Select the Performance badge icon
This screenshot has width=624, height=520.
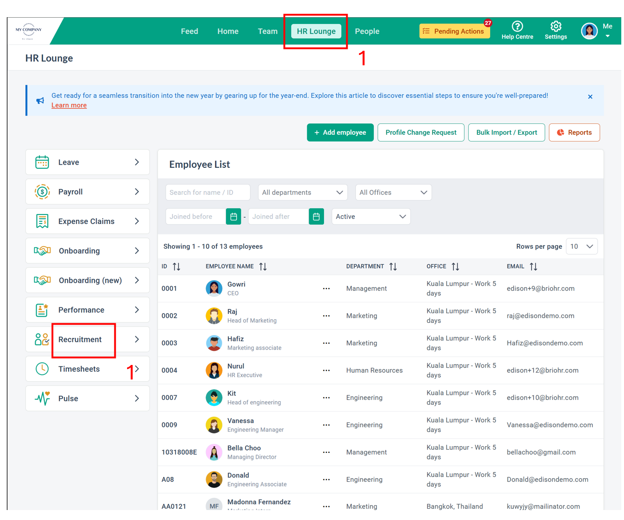(42, 310)
